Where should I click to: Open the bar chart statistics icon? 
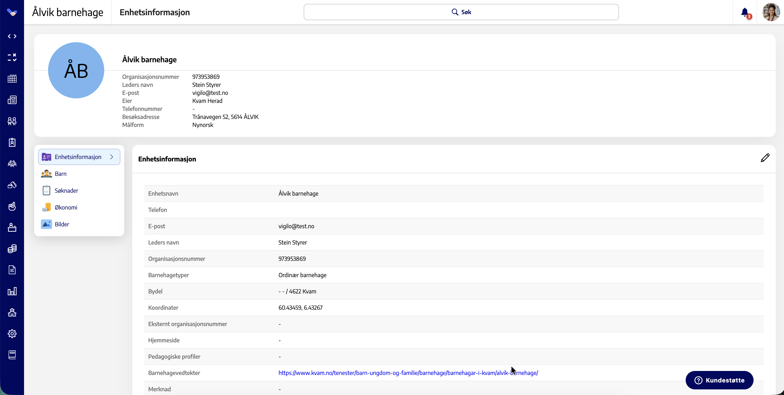12,291
